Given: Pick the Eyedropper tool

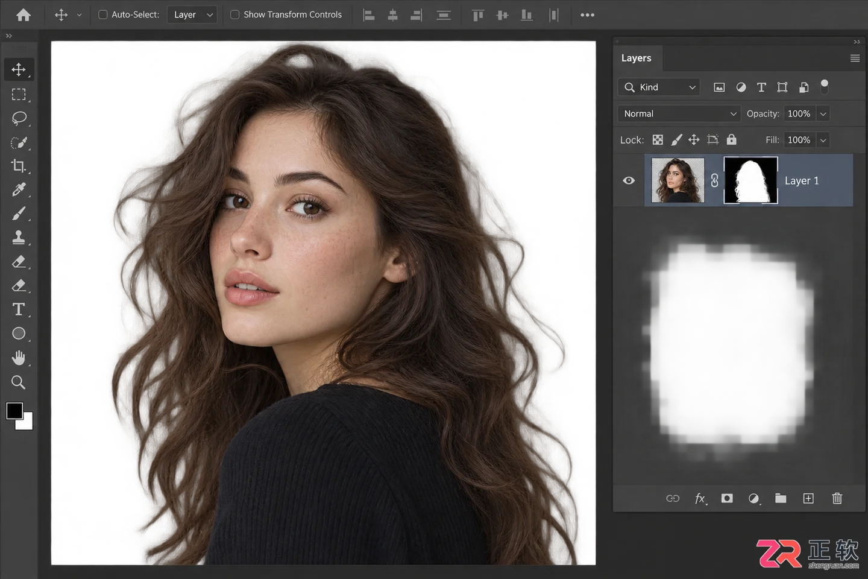Looking at the screenshot, I should (x=19, y=189).
